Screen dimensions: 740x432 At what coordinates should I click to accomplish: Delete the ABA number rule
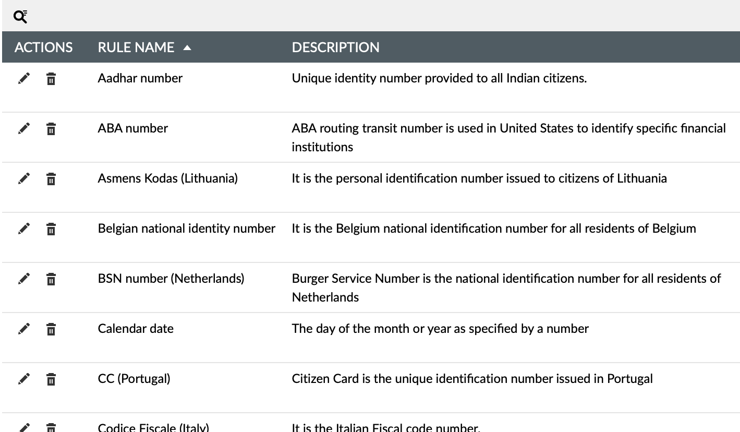(x=51, y=129)
